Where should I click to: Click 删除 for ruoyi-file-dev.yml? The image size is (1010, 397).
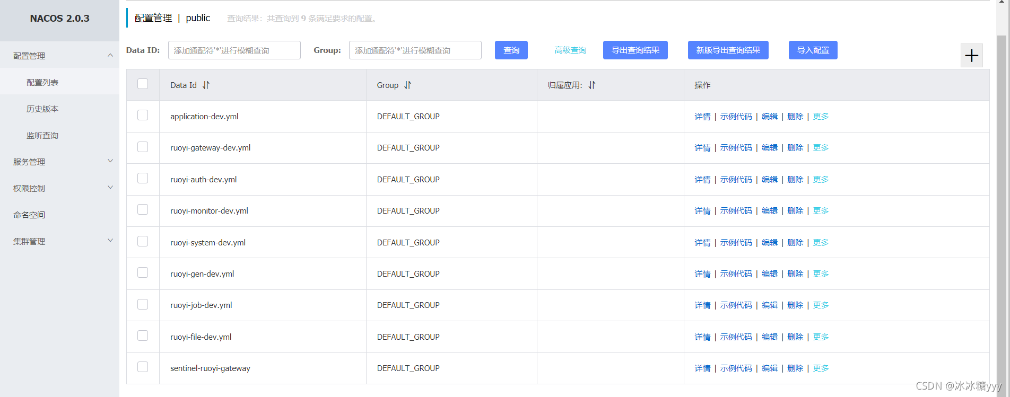click(795, 337)
